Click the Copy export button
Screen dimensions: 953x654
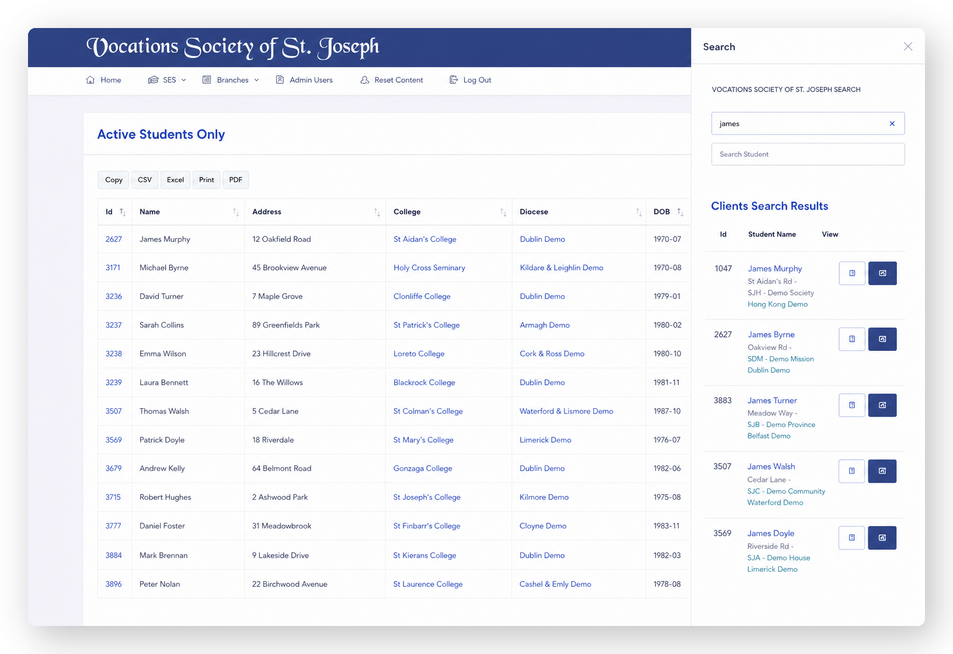pyautogui.click(x=114, y=180)
